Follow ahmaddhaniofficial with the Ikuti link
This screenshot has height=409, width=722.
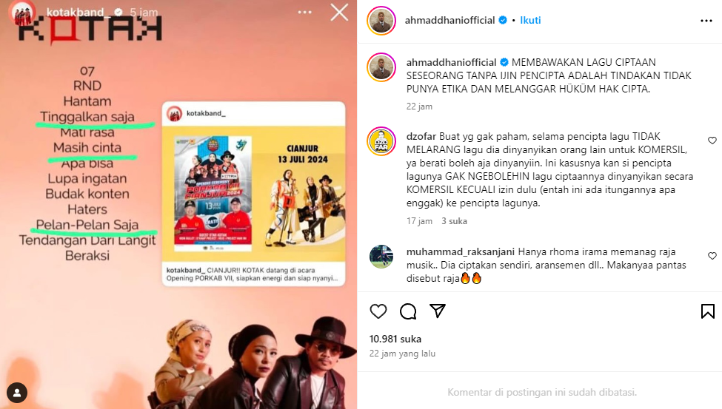click(x=530, y=20)
